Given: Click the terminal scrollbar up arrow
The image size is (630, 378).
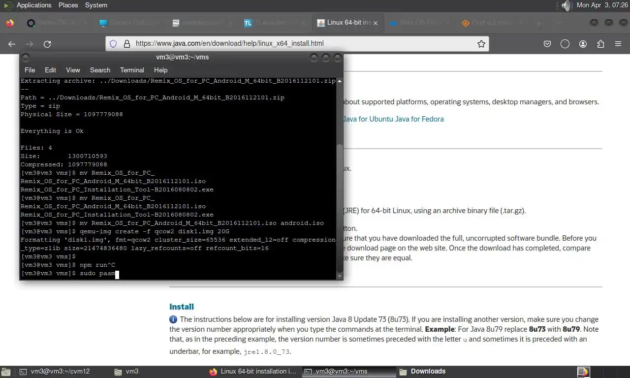Looking at the screenshot, I should 339,81.
